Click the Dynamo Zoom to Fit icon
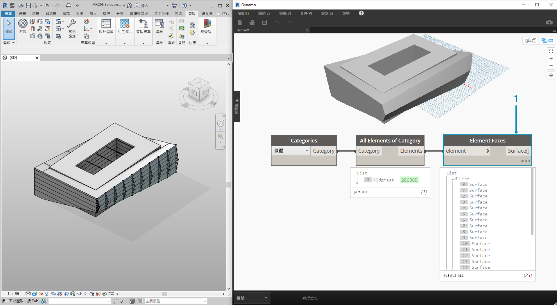557x305 pixels. pyautogui.click(x=551, y=51)
